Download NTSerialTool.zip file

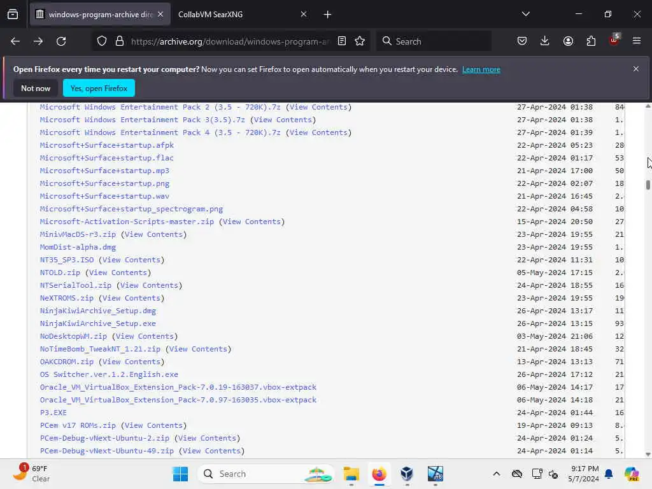pyautogui.click(x=76, y=286)
